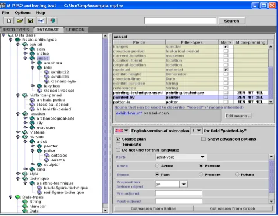The width and height of the screenshot is (278, 216).
Task: Click the entity icon beside exhibit22
Action: click(47, 72)
